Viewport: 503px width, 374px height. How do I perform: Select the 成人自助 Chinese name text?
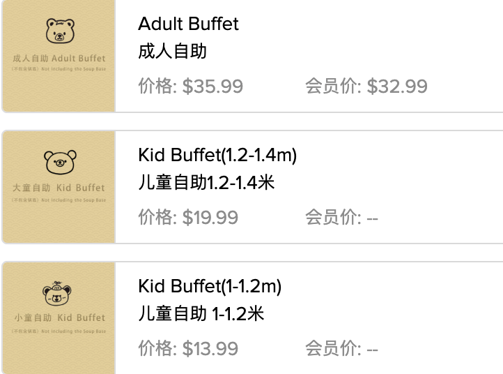point(172,51)
